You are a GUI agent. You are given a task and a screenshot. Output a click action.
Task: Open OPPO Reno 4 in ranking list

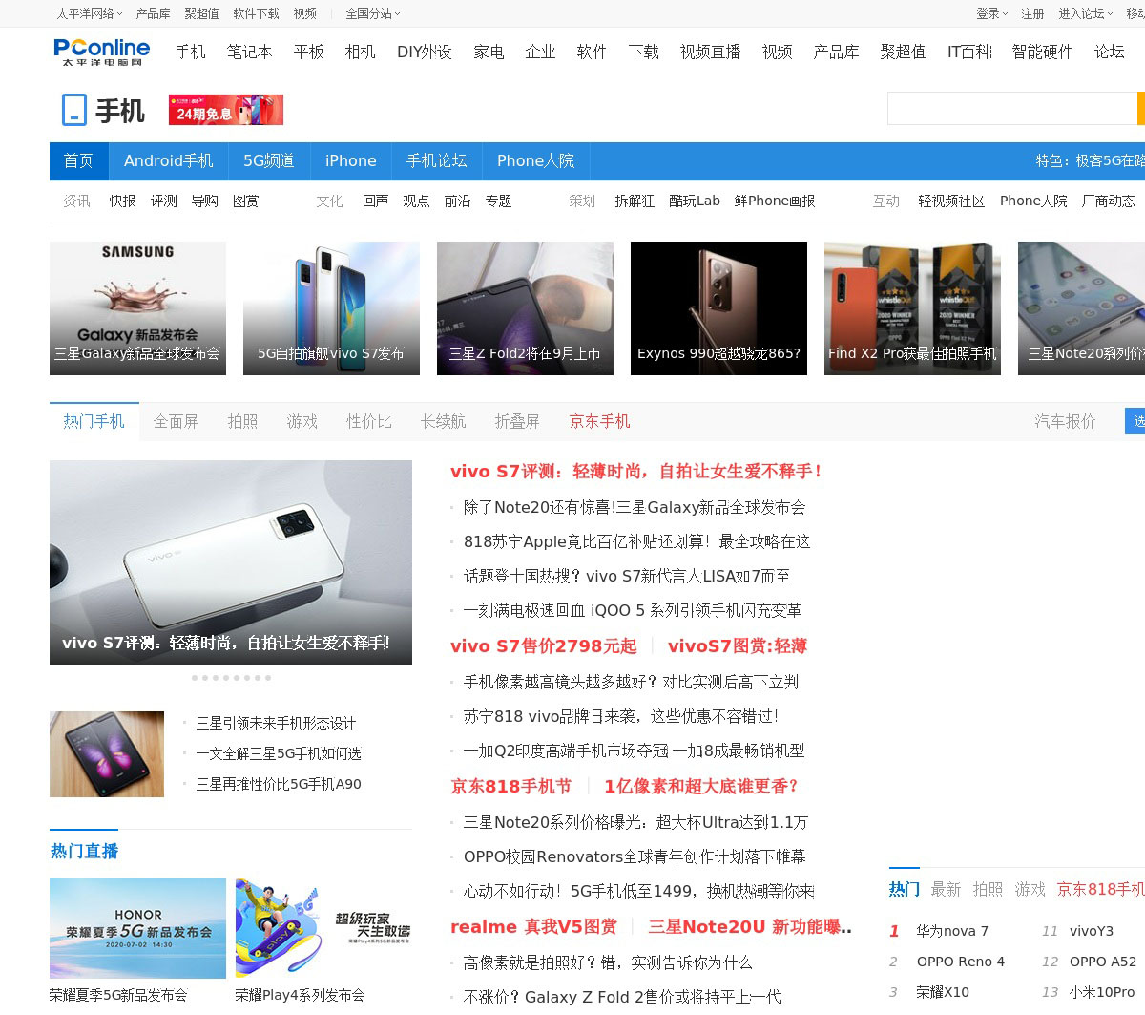(x=961, y=962)
